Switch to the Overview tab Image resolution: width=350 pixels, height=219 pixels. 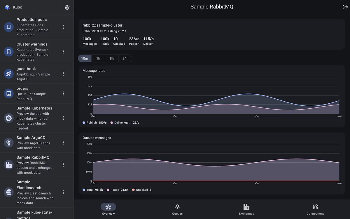(x=108, y=209)
